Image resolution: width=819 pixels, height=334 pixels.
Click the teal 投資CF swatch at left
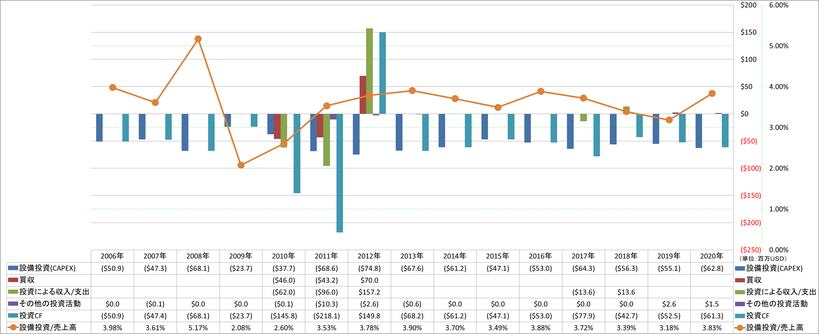(x=13, y=316)
